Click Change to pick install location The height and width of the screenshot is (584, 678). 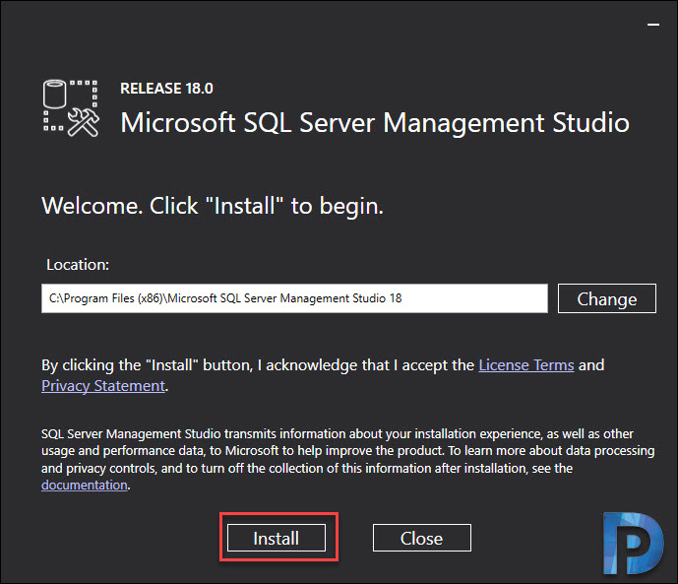point(606,298)
